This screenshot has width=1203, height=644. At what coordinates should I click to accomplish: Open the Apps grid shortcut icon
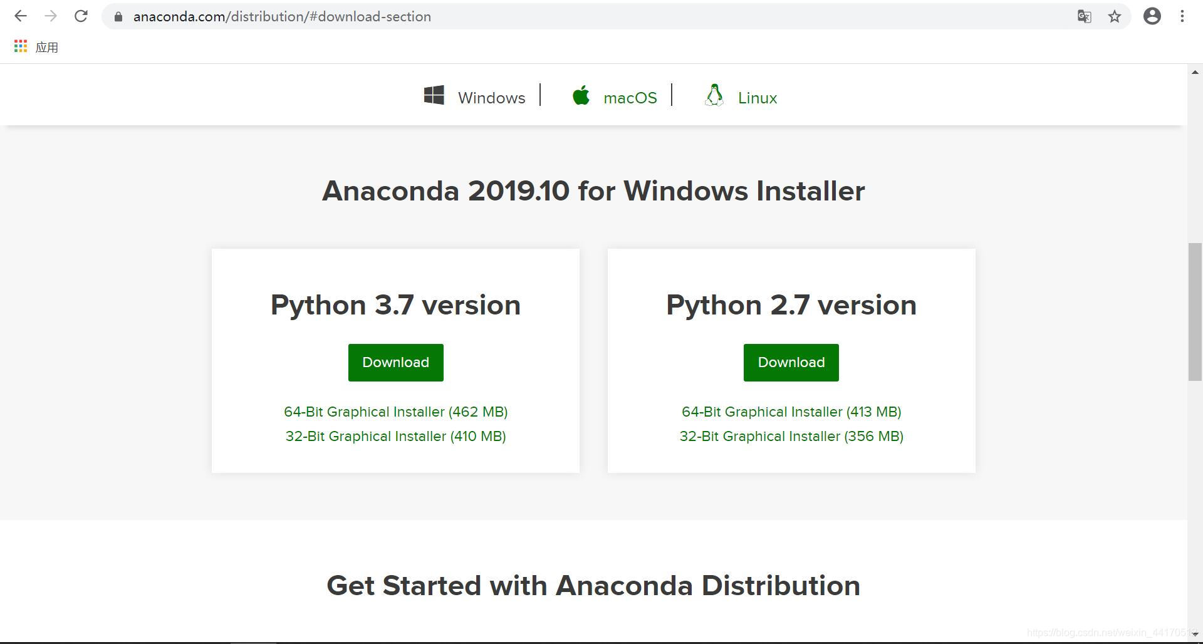21,46
